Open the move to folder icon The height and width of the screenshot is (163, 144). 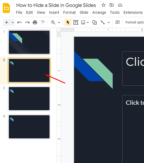112,5
